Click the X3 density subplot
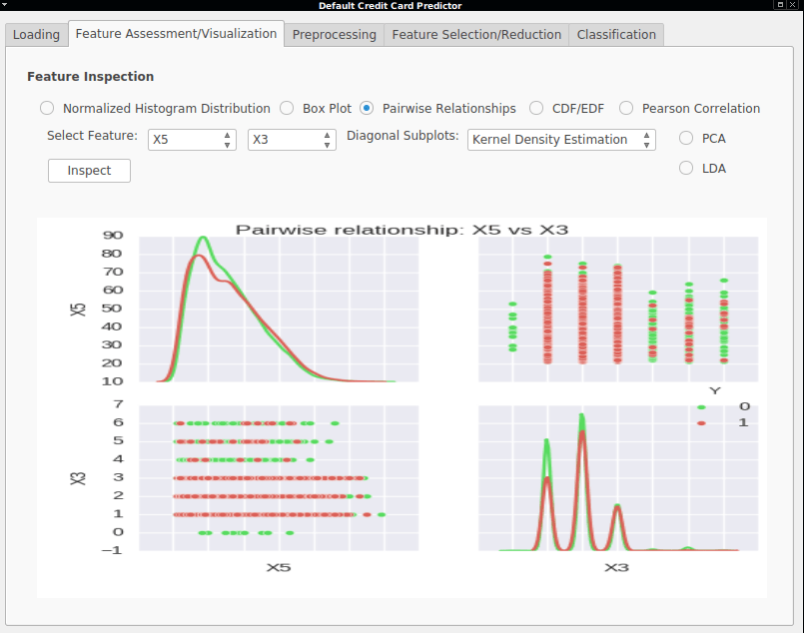 (618, 478)
